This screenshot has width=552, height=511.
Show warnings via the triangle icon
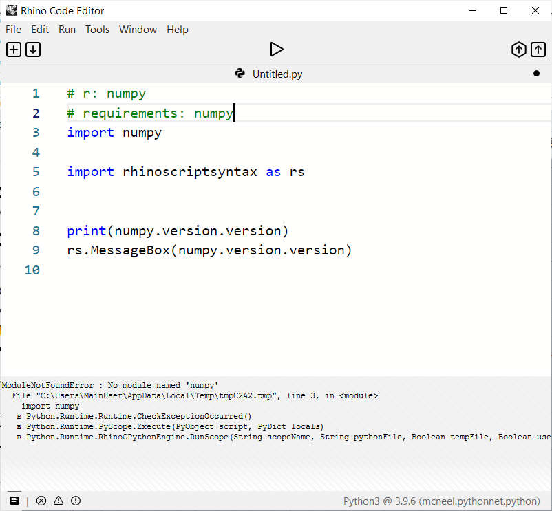tap(58, 500)
